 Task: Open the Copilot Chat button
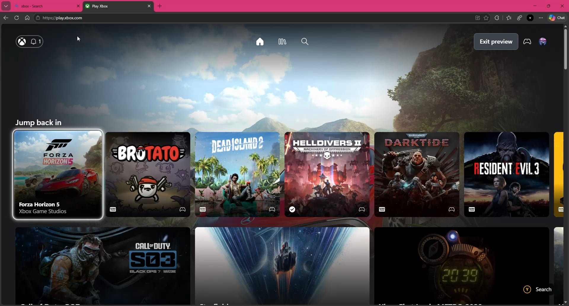557,18
